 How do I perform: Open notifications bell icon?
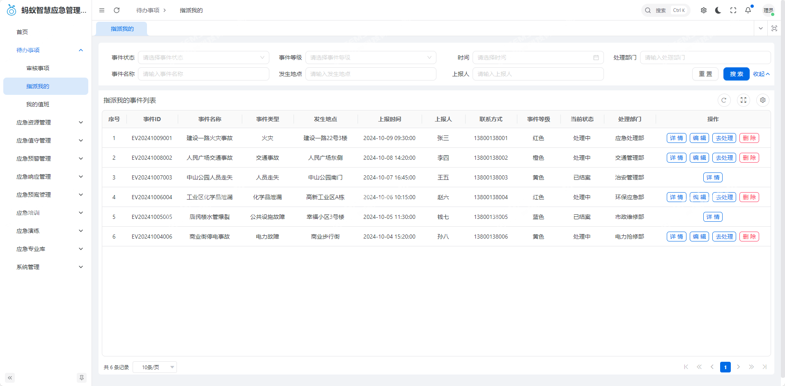coord(748,10)
